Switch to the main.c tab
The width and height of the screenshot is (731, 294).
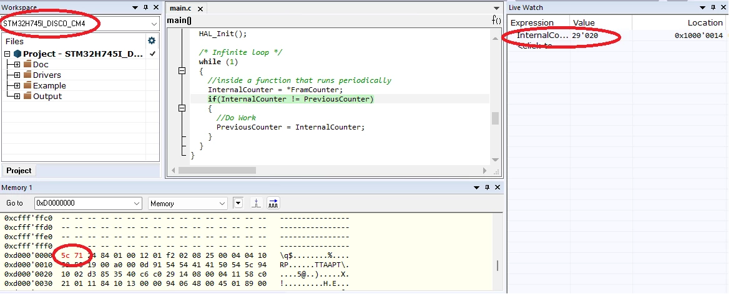coord(180,8)
